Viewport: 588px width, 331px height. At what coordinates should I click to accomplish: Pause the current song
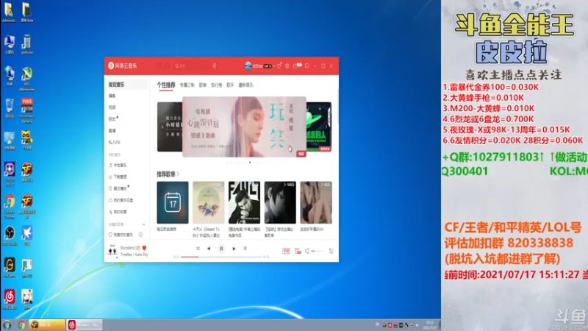pos(221,249)
